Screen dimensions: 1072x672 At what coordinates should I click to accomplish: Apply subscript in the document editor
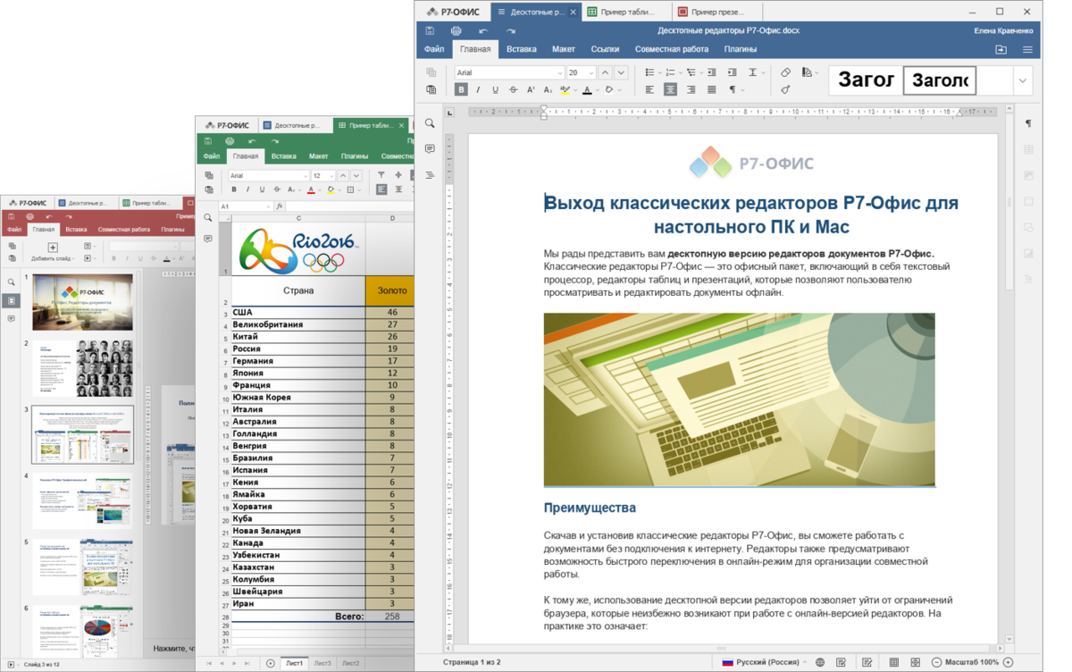[x=548, y=89]
